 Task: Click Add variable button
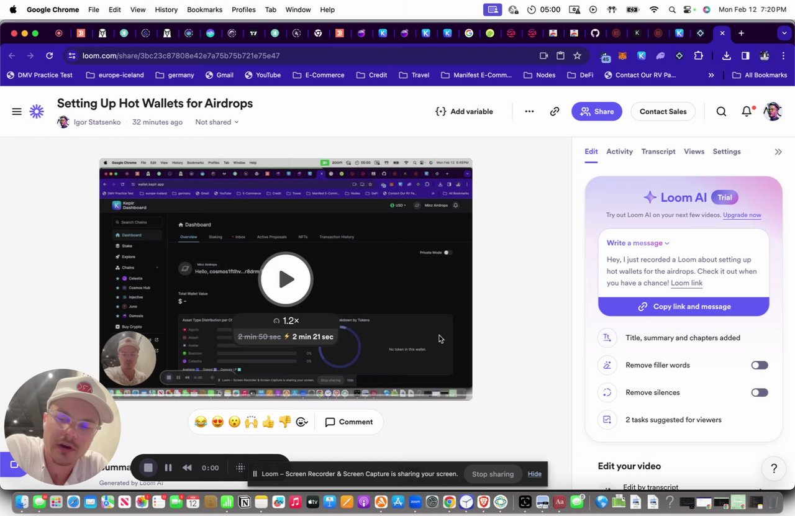(465, 111)
